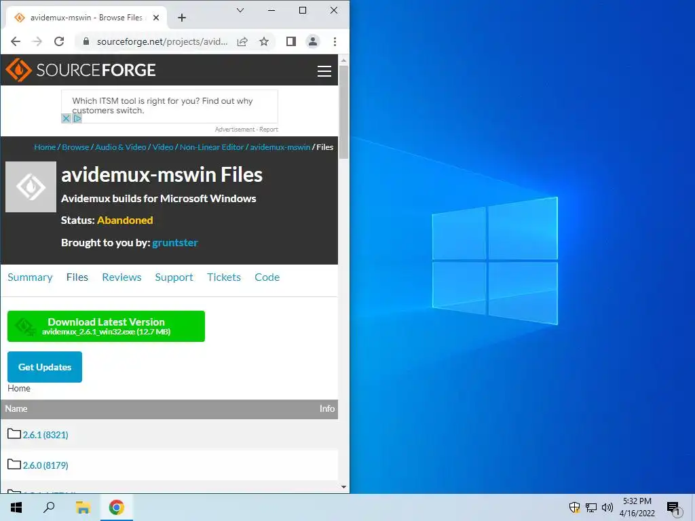The height and width of the screenshot is (521, 695).
Task: Reload the SourceForge page
Action: tap(59, 41)
